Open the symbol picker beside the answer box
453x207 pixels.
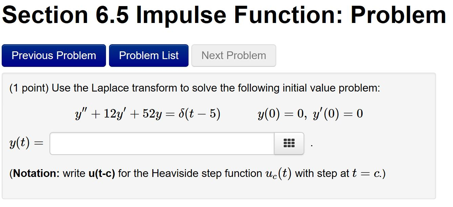point(288,143)
